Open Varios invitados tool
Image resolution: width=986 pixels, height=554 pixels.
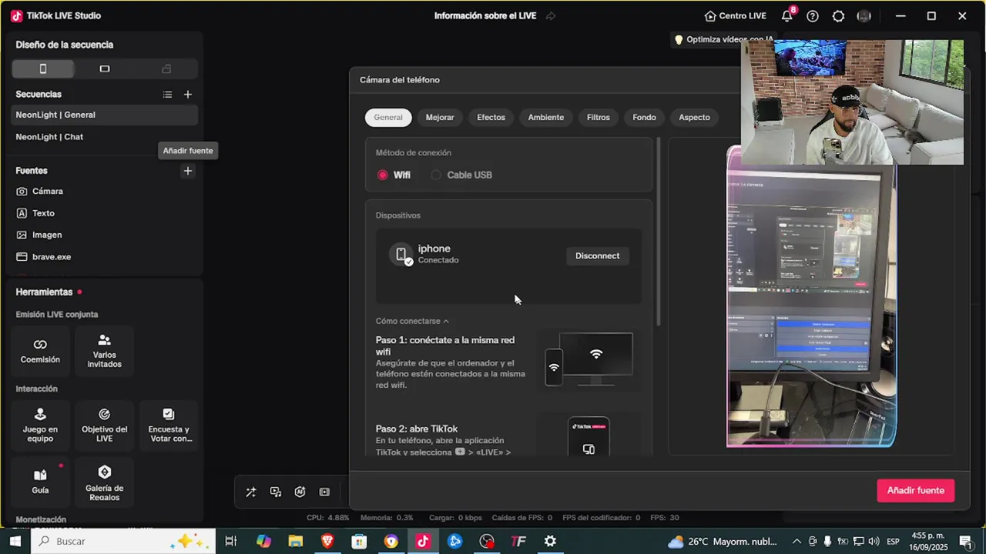coord(105,350)
